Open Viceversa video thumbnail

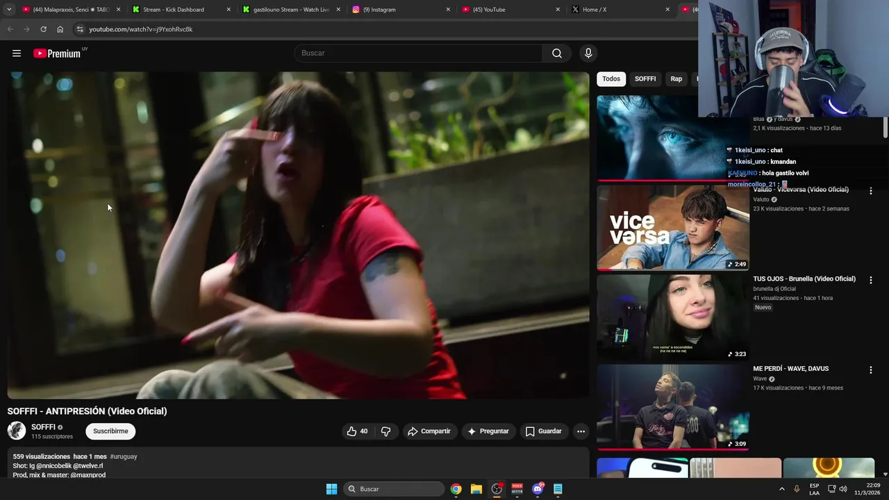[x=673, y=228]
